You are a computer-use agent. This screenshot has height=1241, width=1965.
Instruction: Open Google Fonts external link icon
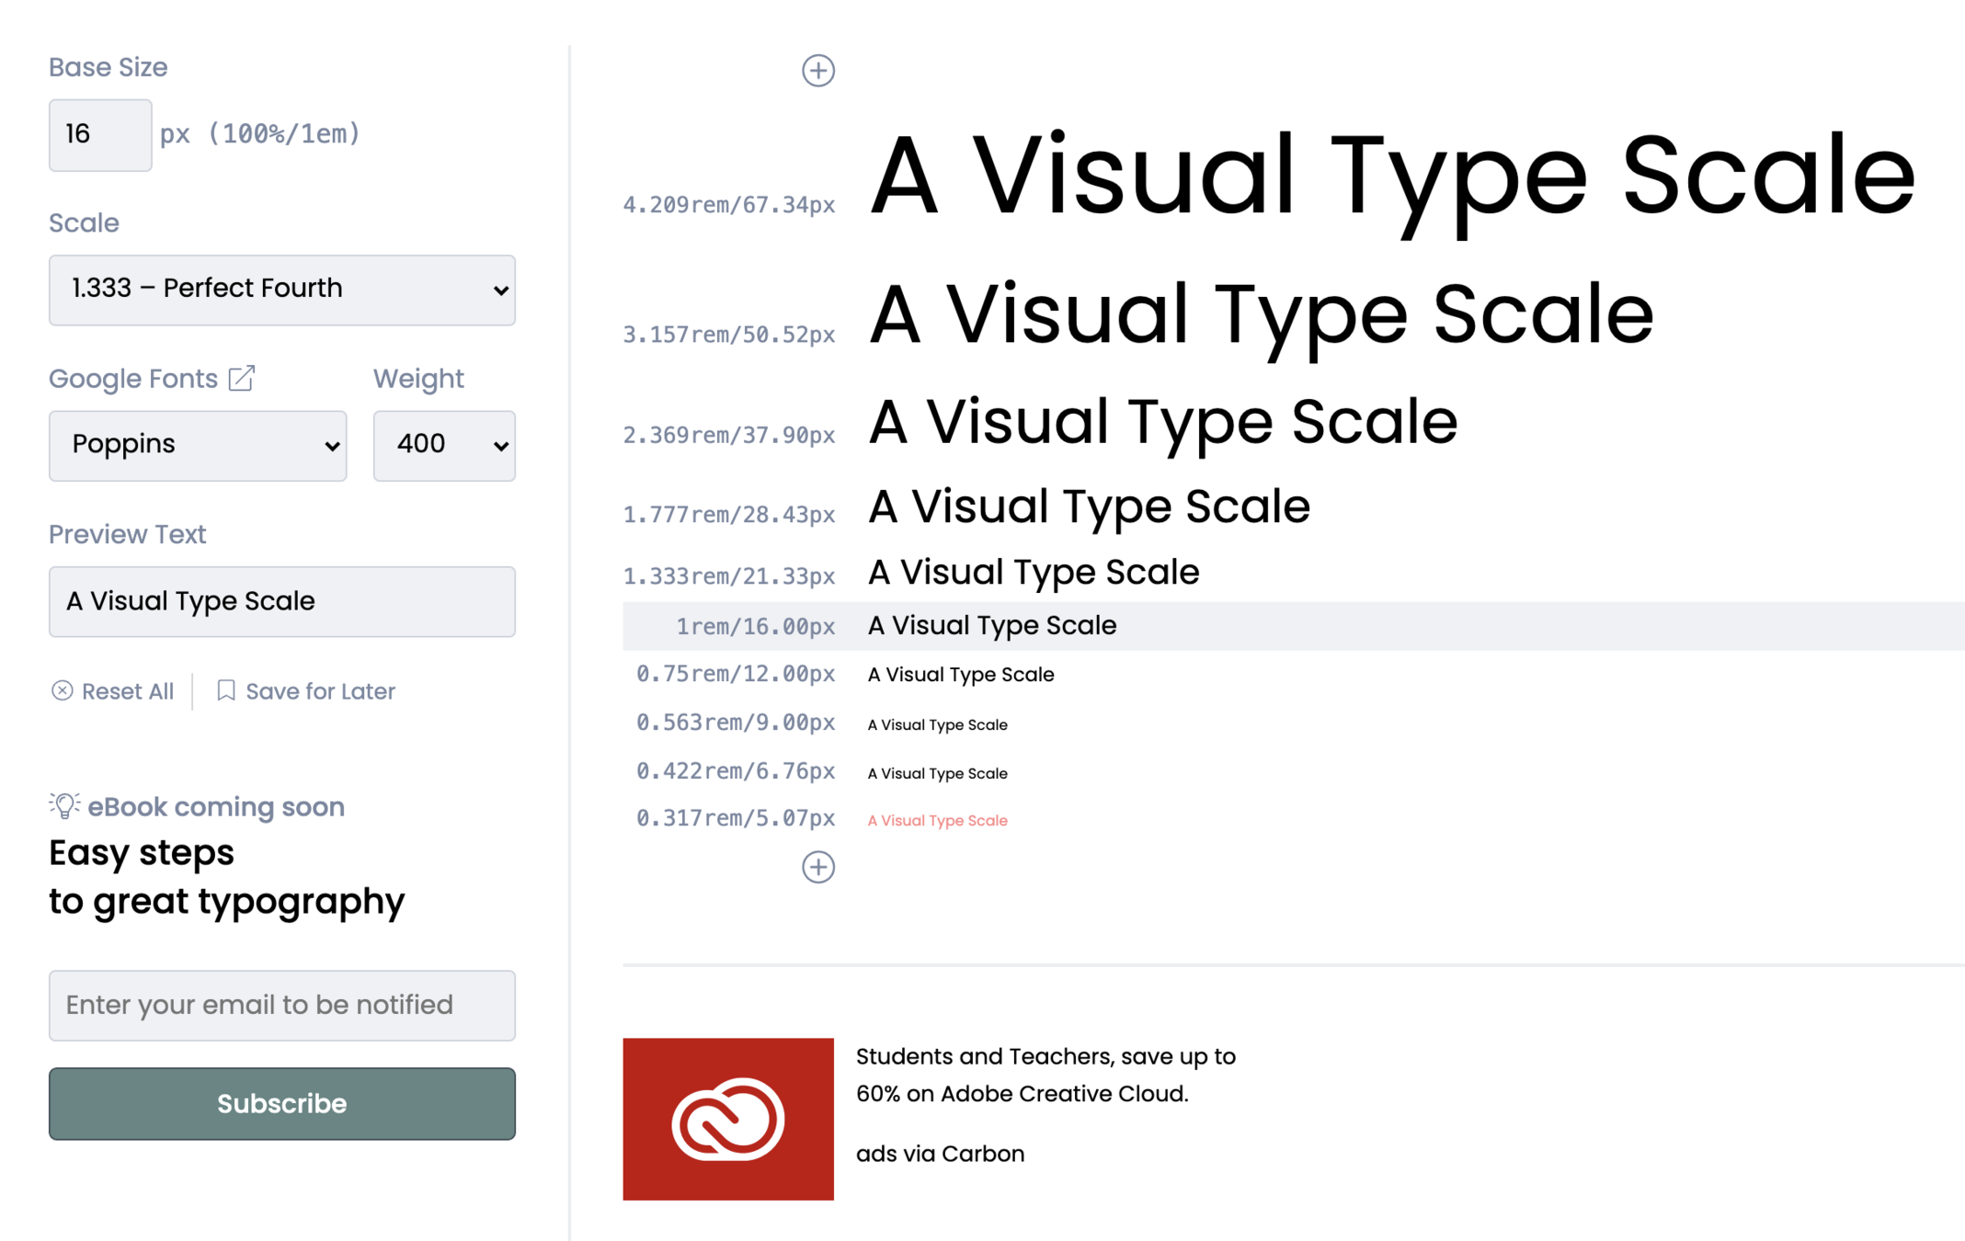pos(242,378)
